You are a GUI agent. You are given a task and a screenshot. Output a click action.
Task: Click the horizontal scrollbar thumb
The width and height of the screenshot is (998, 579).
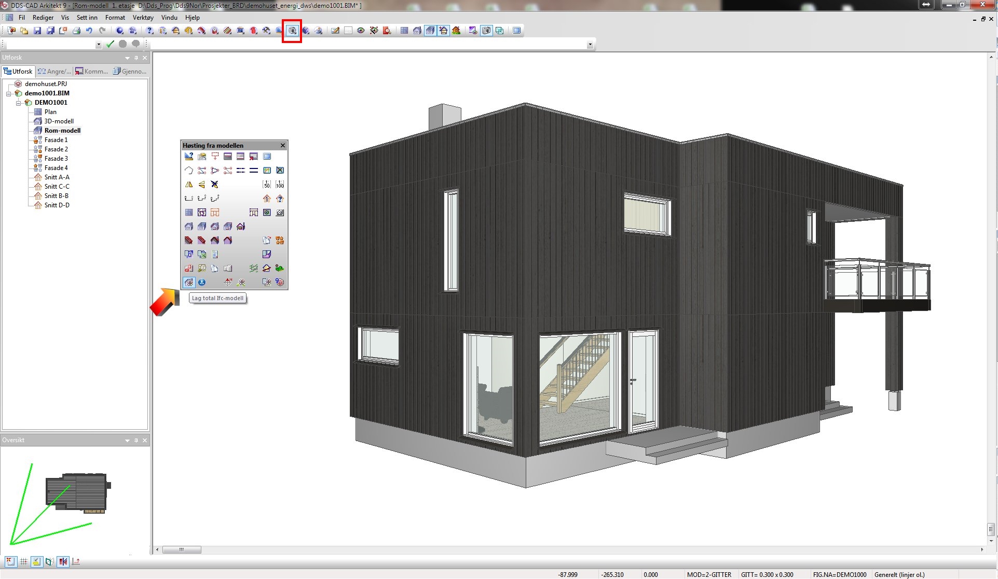pos(182,549)
